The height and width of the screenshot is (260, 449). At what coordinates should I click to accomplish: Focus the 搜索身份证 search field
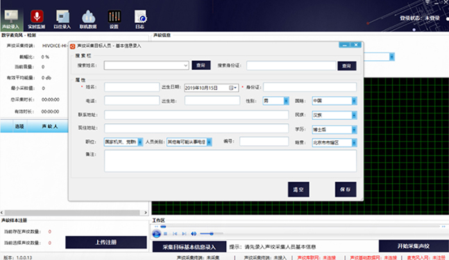click(x=291, y=66)
